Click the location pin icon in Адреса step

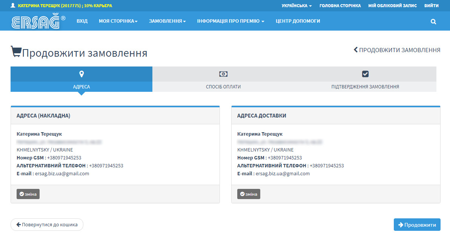click(81, 74)
